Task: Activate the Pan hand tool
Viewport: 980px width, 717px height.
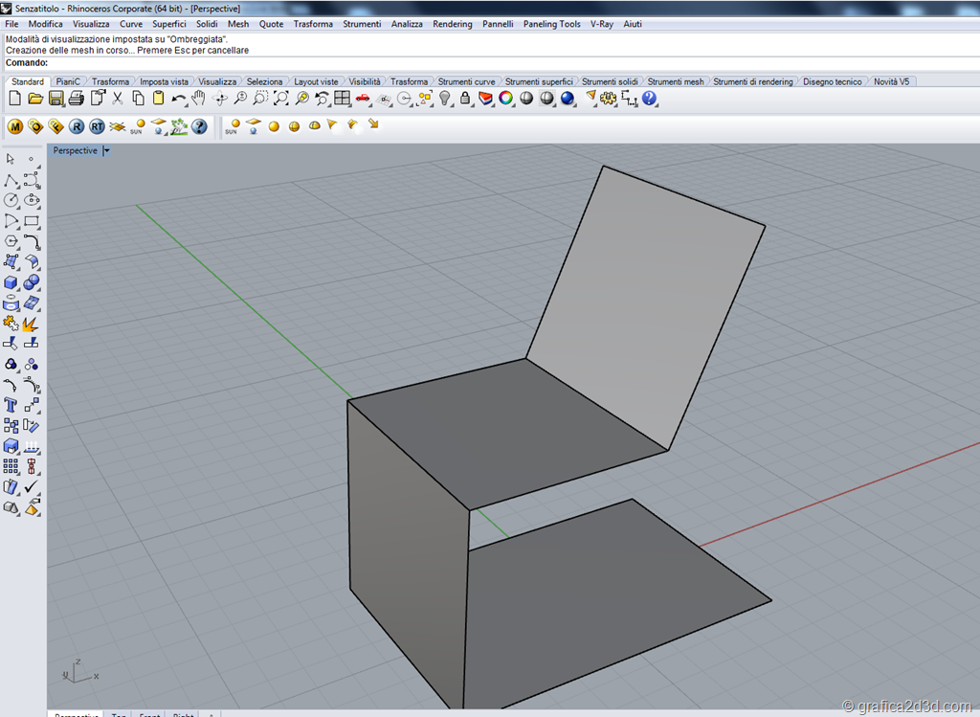Action: (x=199, y=99)
